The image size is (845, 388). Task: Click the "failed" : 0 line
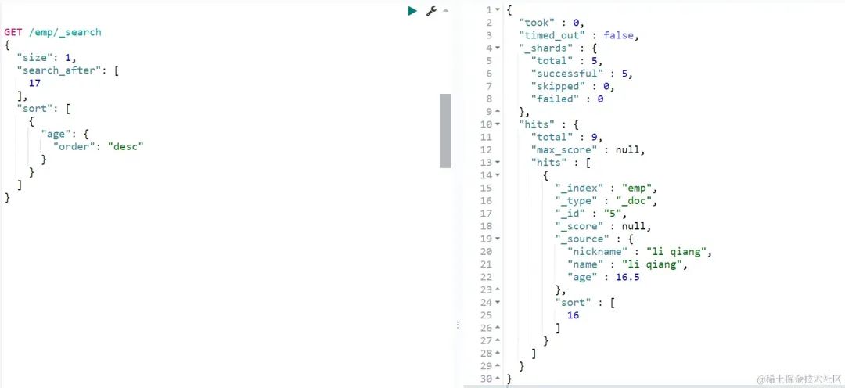[x=566, y=99]
